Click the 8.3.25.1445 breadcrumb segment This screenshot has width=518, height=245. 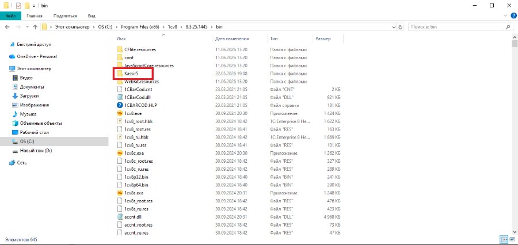[x=196, y=27]
